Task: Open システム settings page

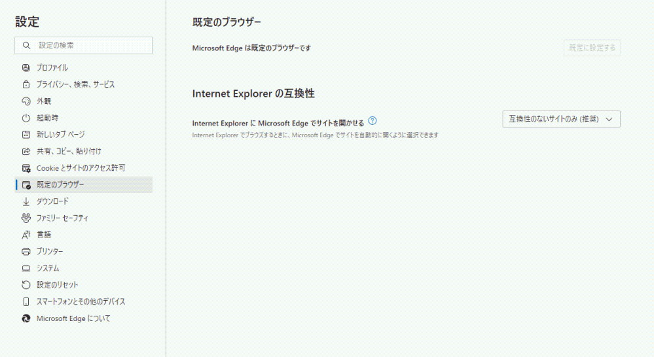Action: click(x=48, y=268)
